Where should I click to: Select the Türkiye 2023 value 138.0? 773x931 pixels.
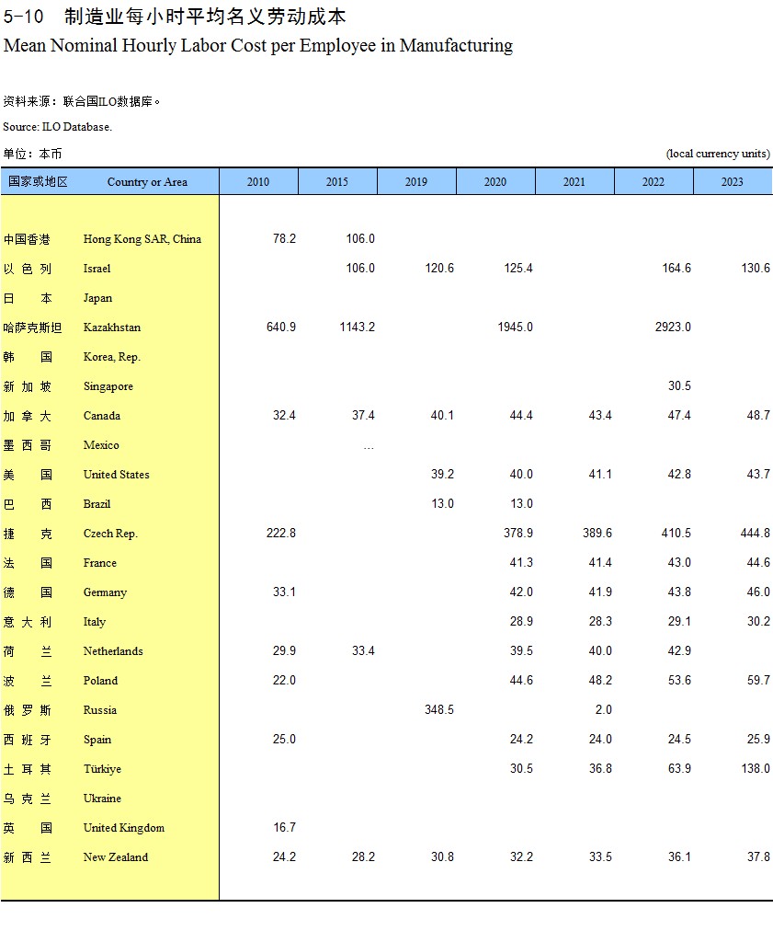755,769
